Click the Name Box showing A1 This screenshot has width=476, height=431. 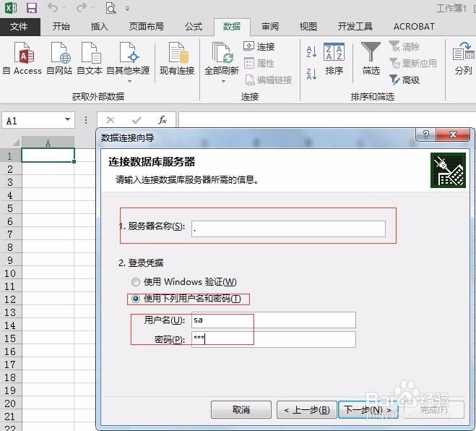pos(33,120)
